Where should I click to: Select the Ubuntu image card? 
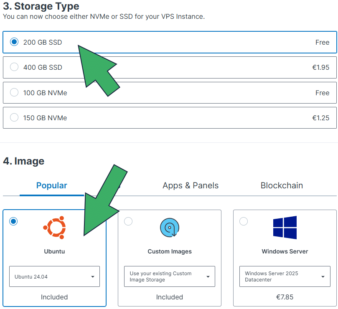pyautogui.click(x=54, y=251)
